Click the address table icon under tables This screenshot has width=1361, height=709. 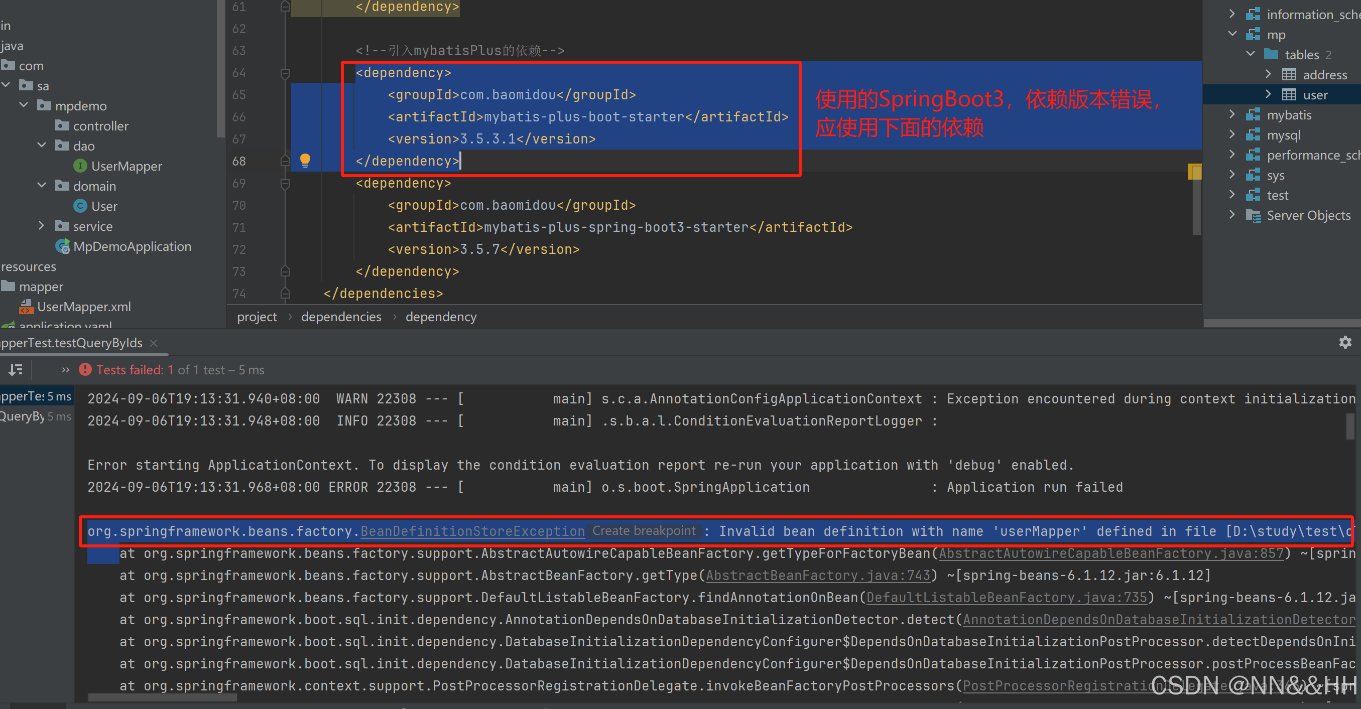click(x=1289, y=74)
